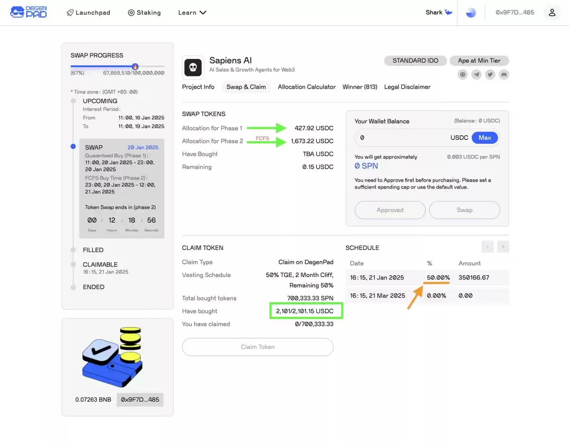
Task: Click the STANDARD IDO badge
Action: [415, 61]
